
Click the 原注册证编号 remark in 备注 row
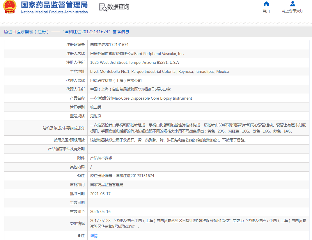pos(122,176)
